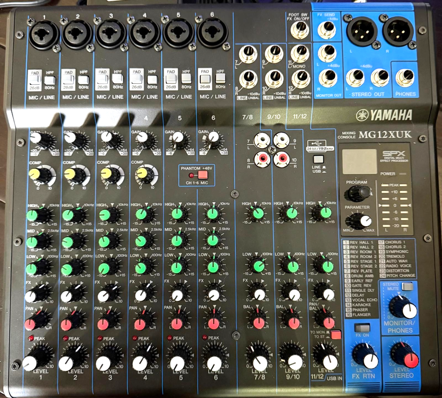The image size is (442, 398).
Task: Click "KARAOKE" in effect list
Action: click(x=362, y=305)
